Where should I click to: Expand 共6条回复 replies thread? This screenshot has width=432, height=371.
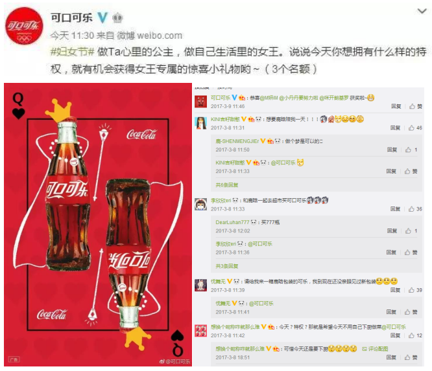(227, 185)
